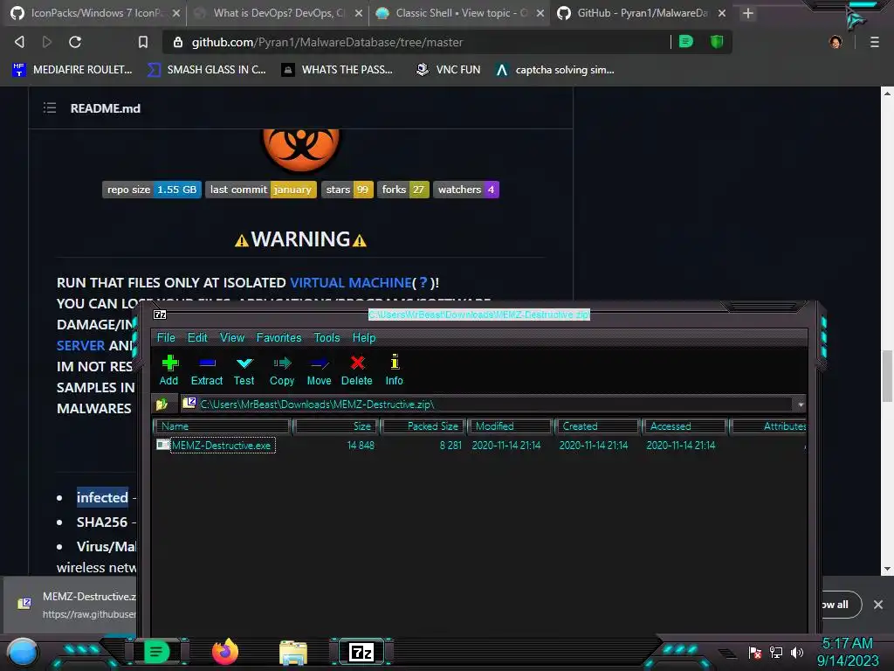This screenshot has width=894, height=671.
Task: Sort by Accessed column header
Action: click(684, 426)
